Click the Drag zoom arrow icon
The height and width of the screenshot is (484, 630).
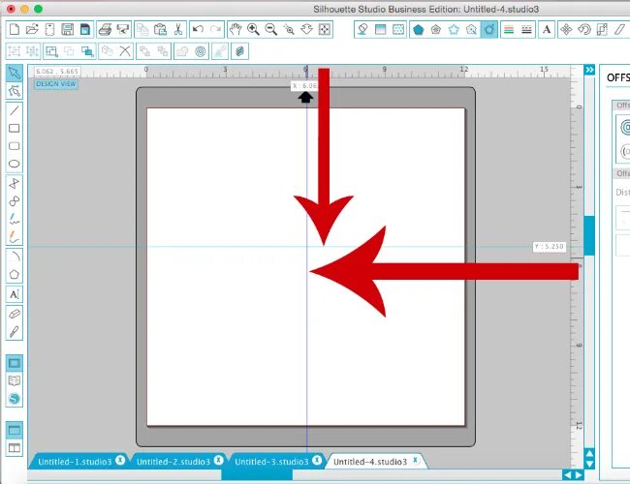pos(306,29)
